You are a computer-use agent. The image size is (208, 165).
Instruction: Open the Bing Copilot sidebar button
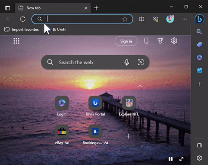coord(199,19)
